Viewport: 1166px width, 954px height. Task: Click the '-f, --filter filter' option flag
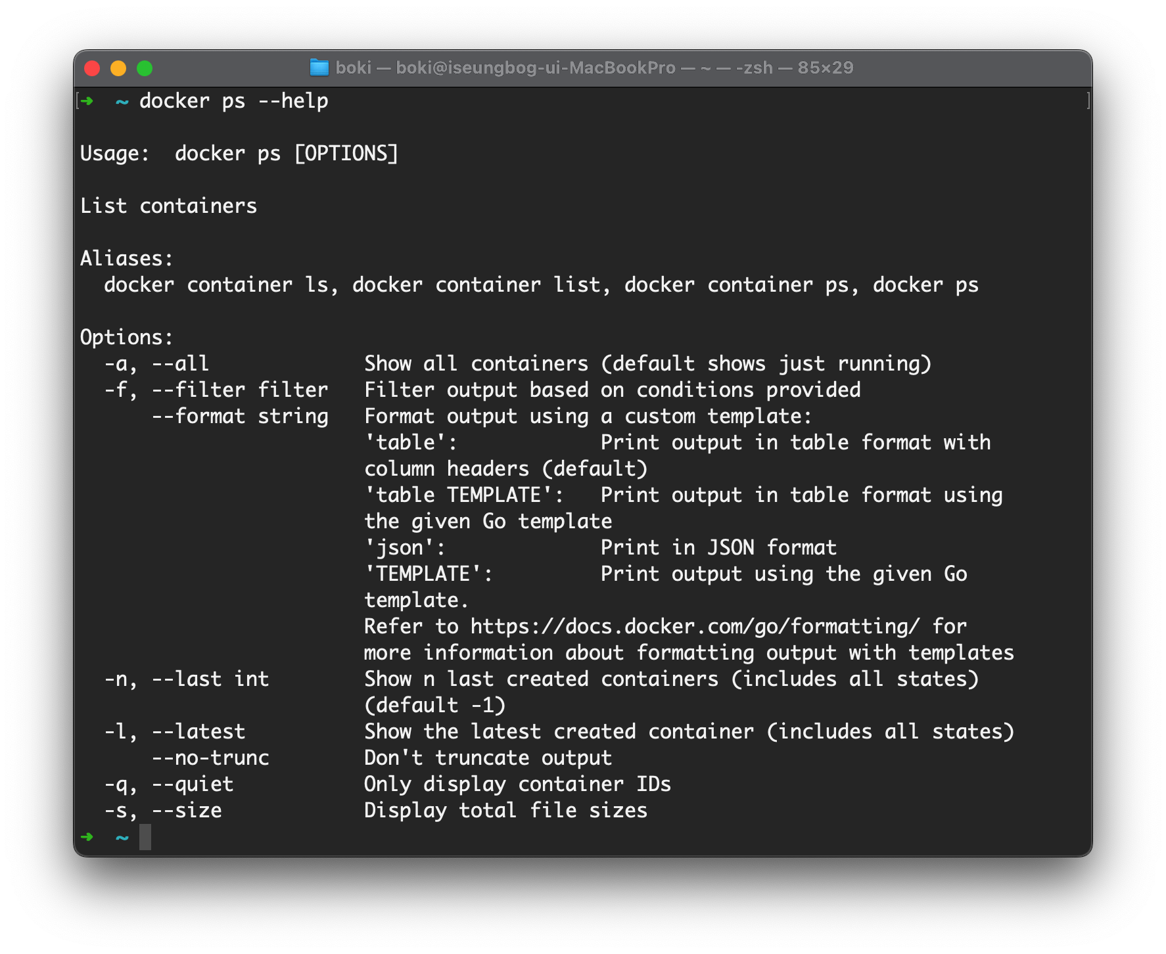pyautogui.click(x=216, y=390)
